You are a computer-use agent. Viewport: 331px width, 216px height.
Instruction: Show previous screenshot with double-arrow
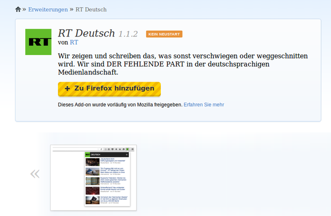coord(35,174)
